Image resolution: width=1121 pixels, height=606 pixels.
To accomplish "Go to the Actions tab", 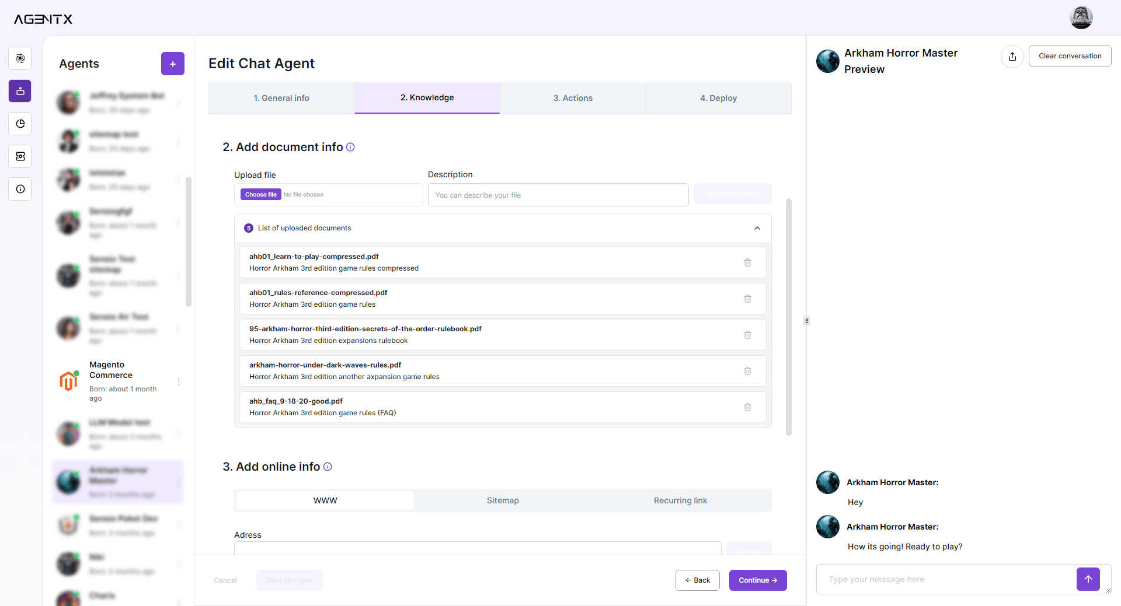I will pyautogui.click(x=573, y=98).
